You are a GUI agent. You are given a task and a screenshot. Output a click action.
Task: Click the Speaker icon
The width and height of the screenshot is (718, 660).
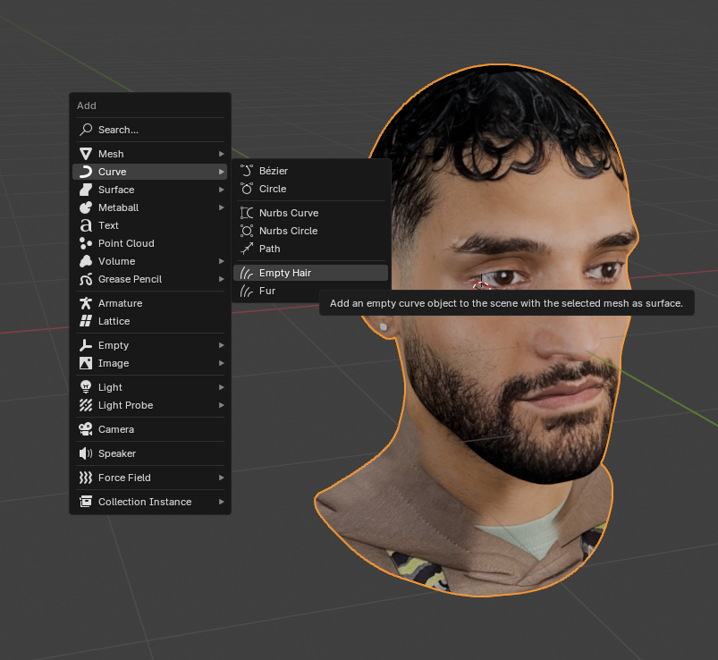coord(86,453)
